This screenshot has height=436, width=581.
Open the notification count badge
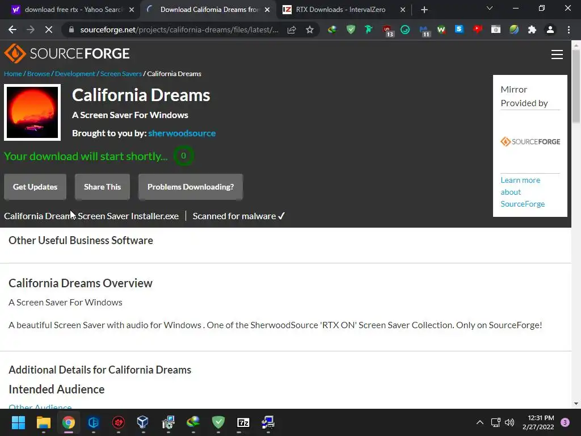(x=565, y=422)
